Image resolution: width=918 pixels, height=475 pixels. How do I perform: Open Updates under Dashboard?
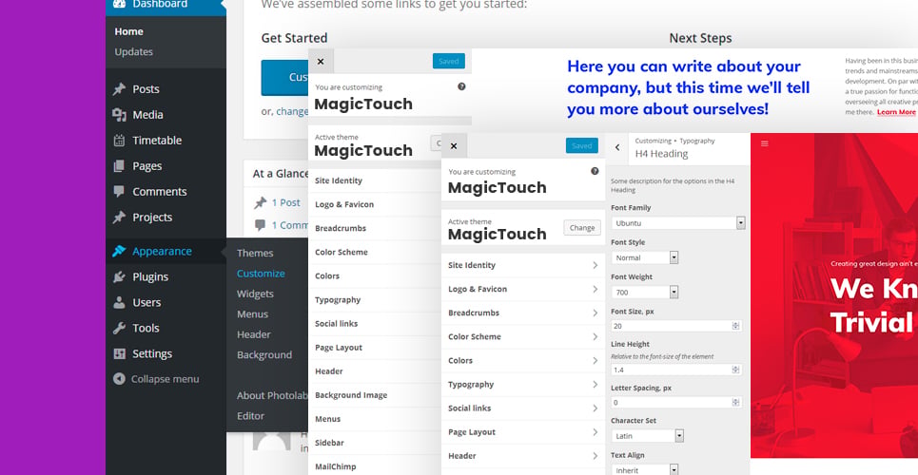(x=133, y=51)
